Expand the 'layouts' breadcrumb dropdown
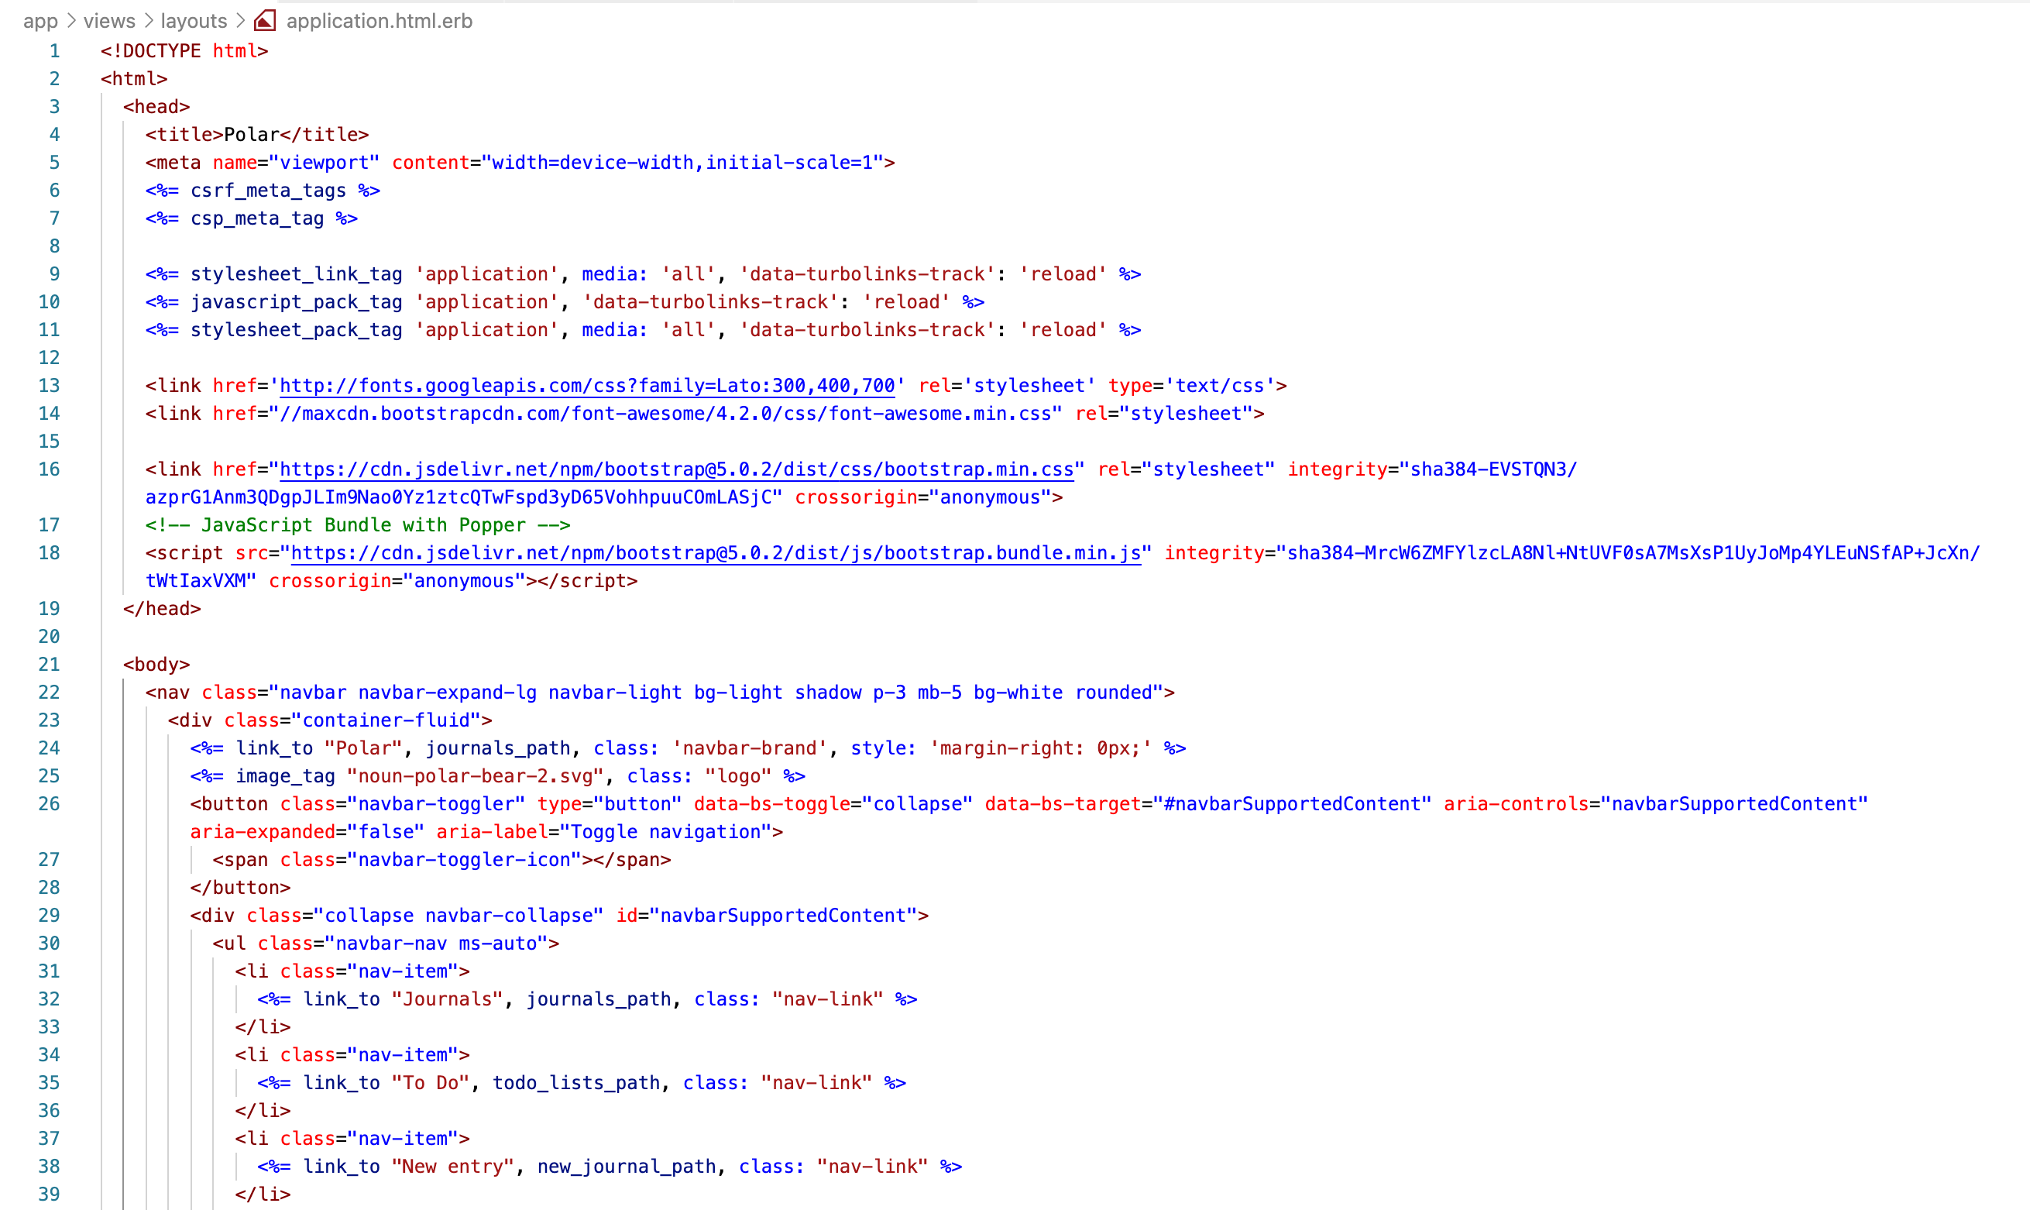 (x=194, y=20)
